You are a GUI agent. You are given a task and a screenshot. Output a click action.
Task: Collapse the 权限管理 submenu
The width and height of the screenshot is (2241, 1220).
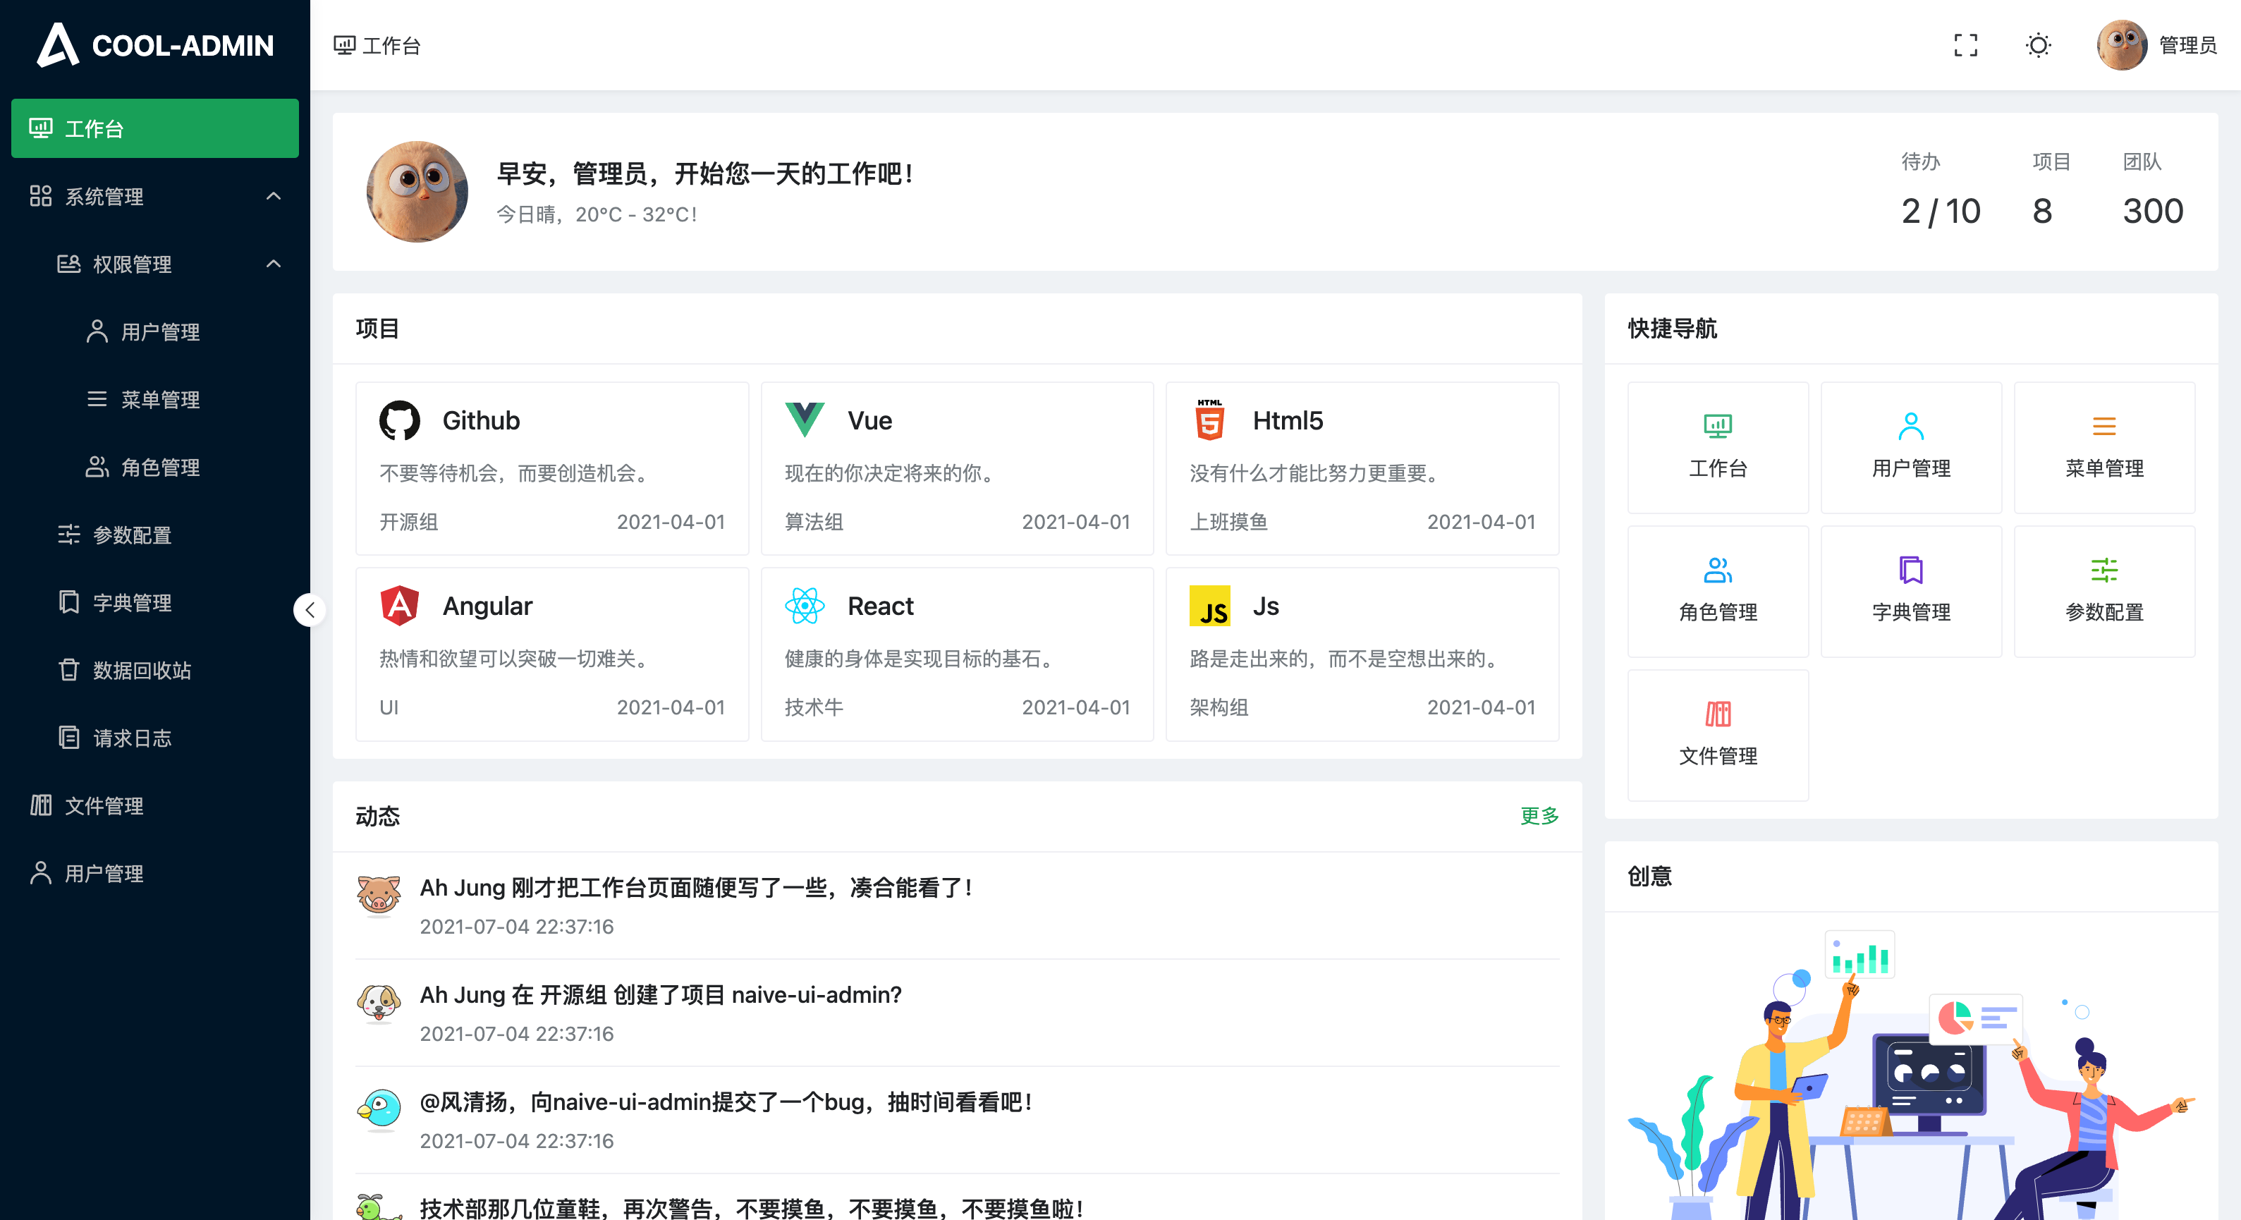[274, 264]
